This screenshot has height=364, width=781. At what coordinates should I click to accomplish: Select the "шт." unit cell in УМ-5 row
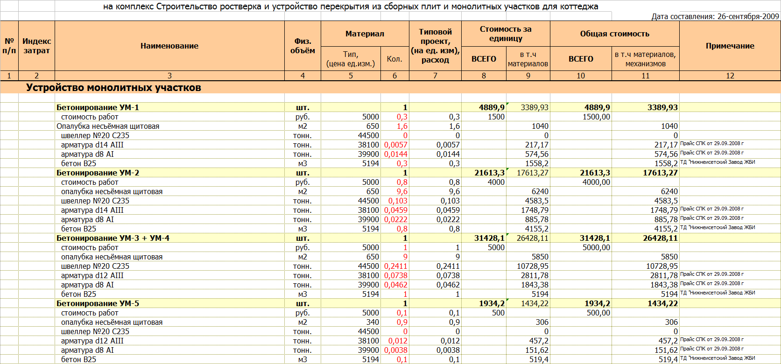tap(303, 303)
